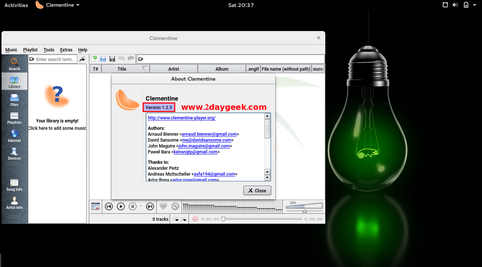Click the Clementine orange logo in About dialog
Image resolution: width=482 pixels, height=267 pixels.
point(127,100)
